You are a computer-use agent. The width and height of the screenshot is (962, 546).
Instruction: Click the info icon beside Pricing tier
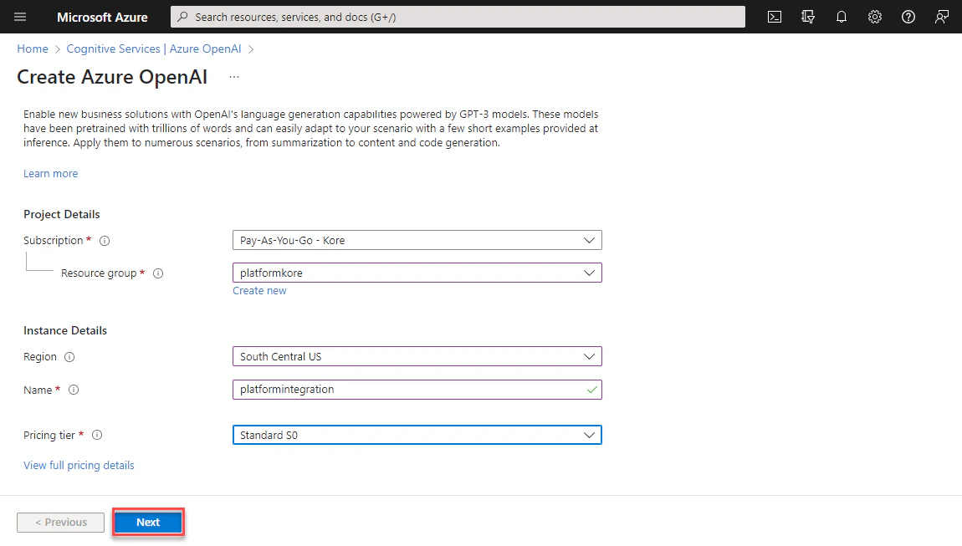[97, 435]
